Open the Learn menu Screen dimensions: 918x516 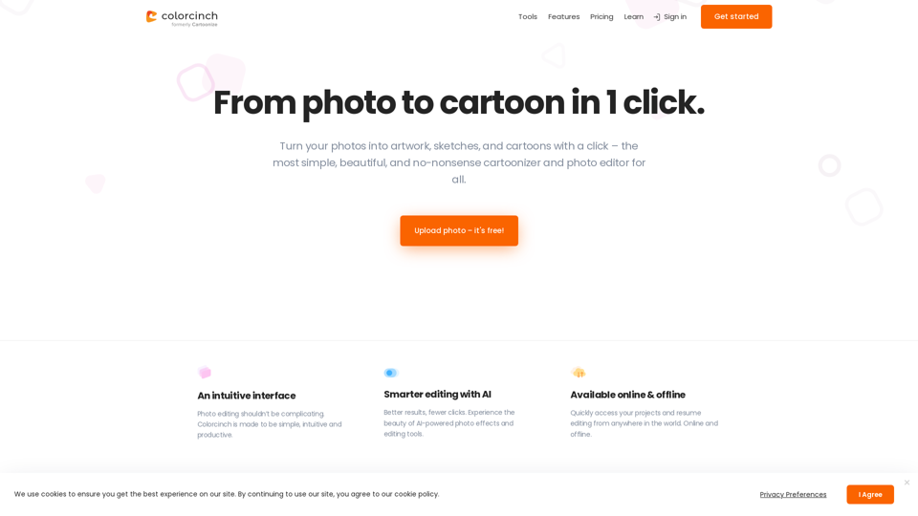click(633, 17)
